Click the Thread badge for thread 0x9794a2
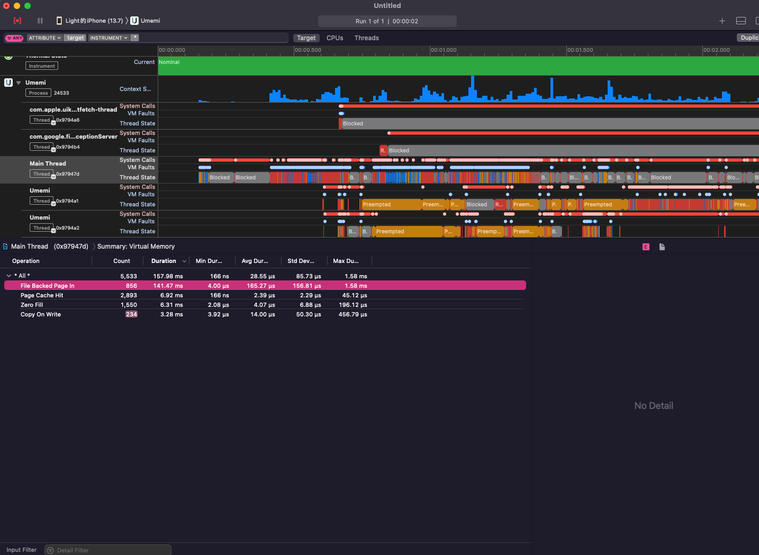 (x=42, y=228)
